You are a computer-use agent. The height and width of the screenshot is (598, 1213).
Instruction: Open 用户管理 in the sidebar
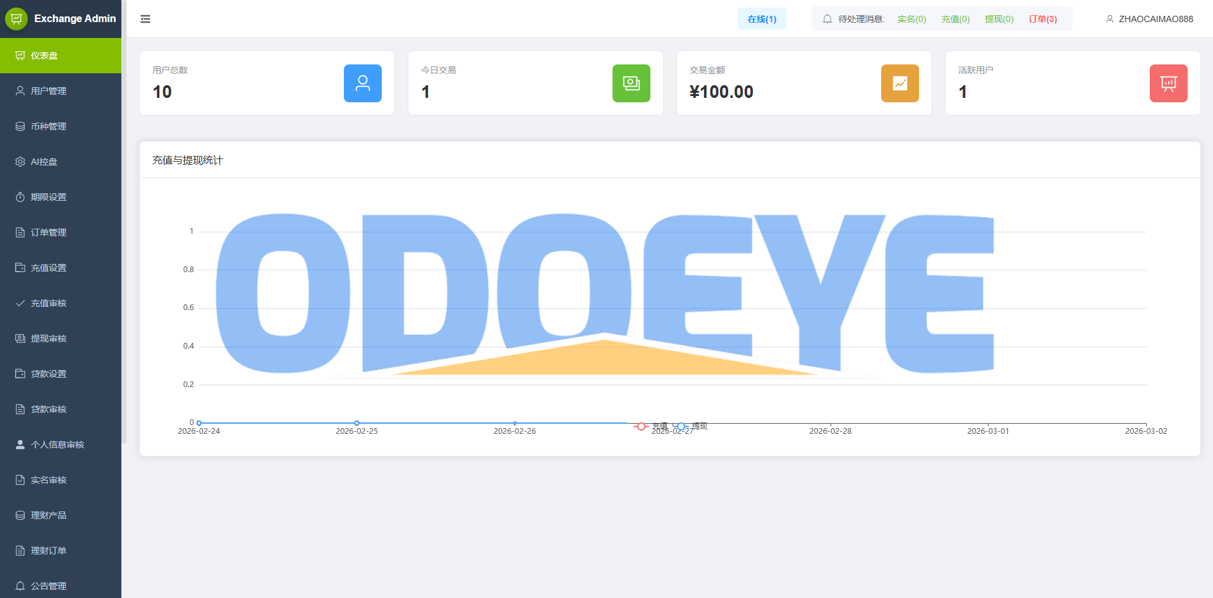(49, 91)
